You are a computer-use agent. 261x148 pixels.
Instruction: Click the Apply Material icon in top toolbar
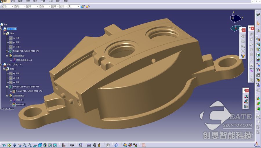(88, 6)
